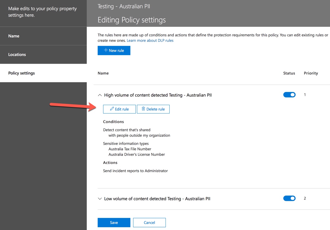Turn off the Low volume rule toggle

pos(289,198)
